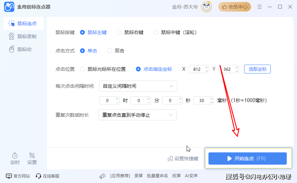
Task: Maximize the 金舟鼠标连点器 window
Action: (x=280, y=7)
